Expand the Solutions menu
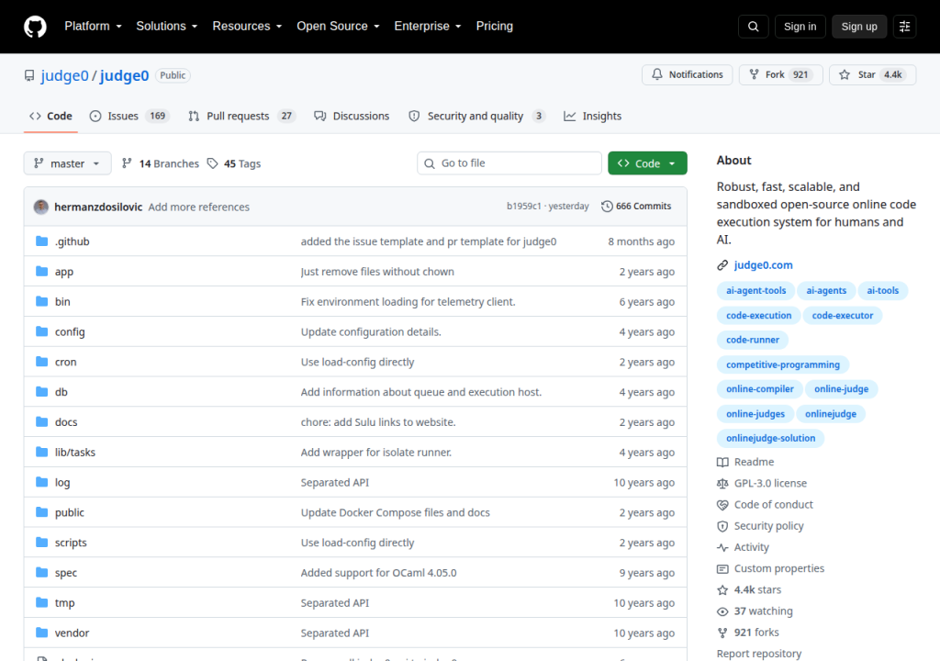 pyautogui.click(x=167, y=27)
